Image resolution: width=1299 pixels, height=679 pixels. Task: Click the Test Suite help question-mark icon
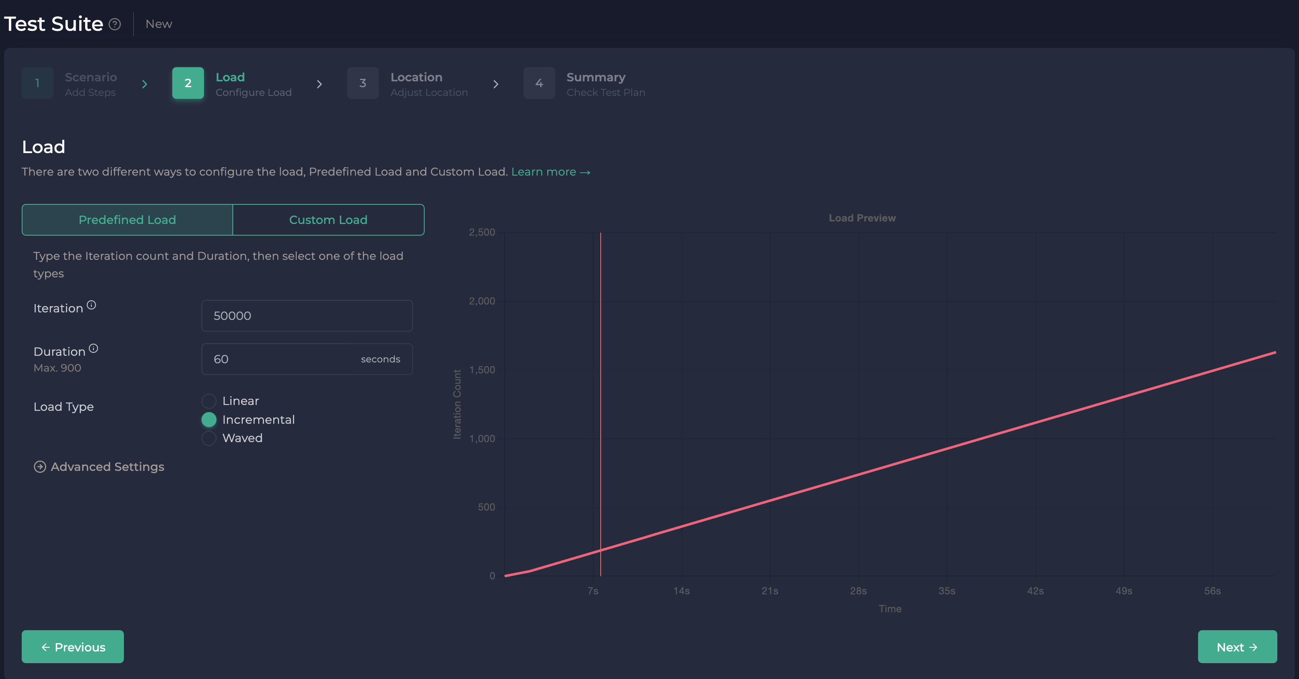point(115,24)
